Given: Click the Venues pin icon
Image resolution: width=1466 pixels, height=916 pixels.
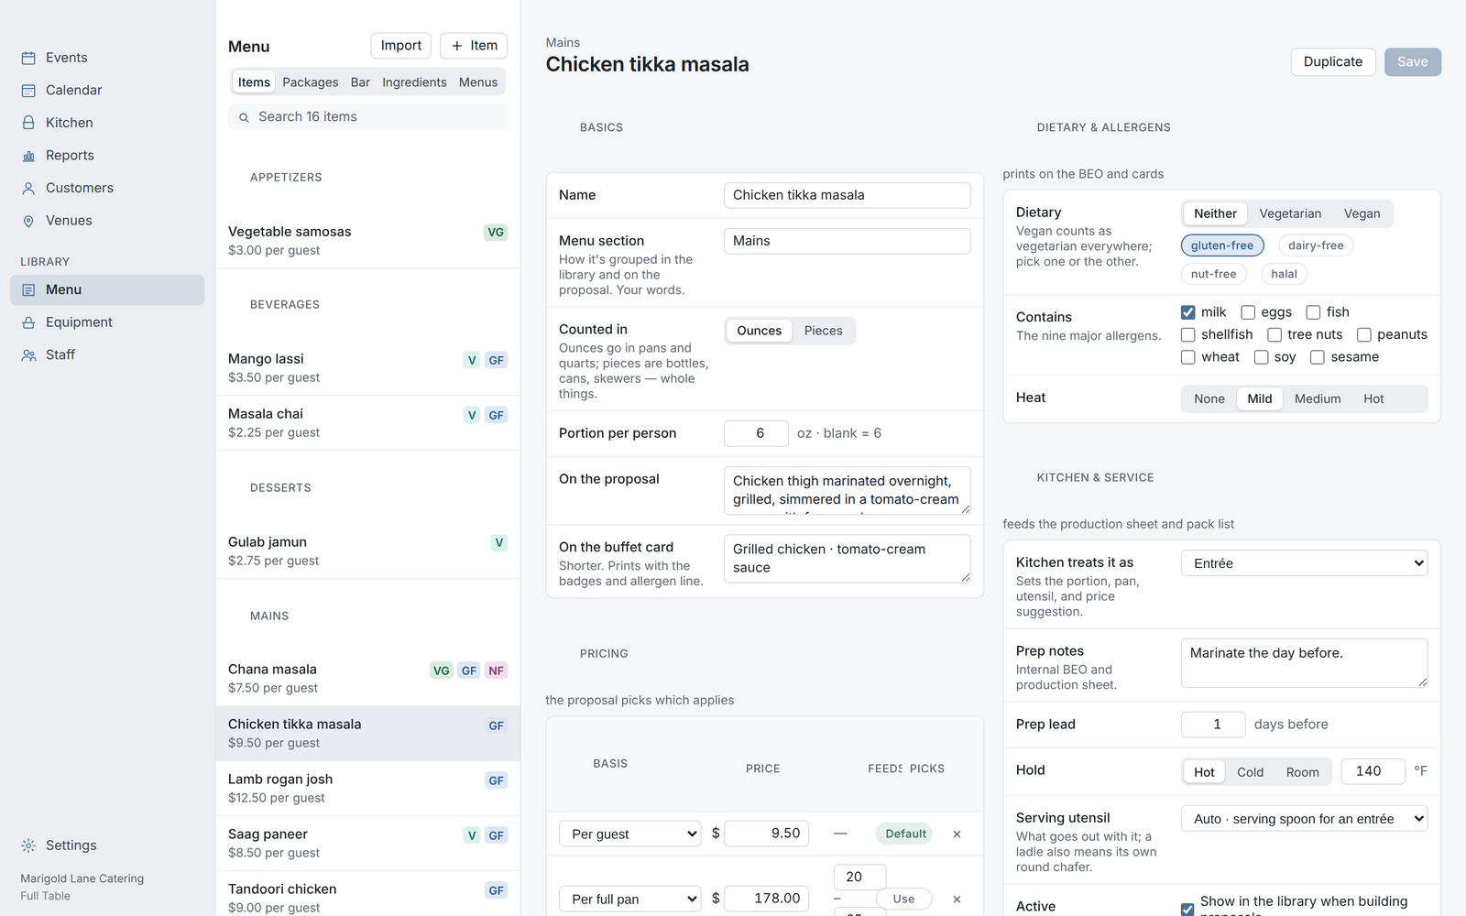Looking at the screenshot, I should point(28,221).
